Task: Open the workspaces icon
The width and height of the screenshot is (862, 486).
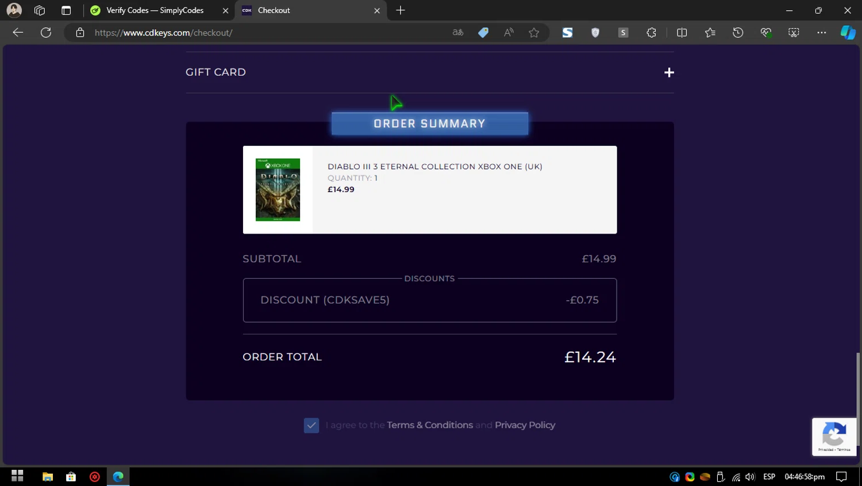Action: point(40,10)
